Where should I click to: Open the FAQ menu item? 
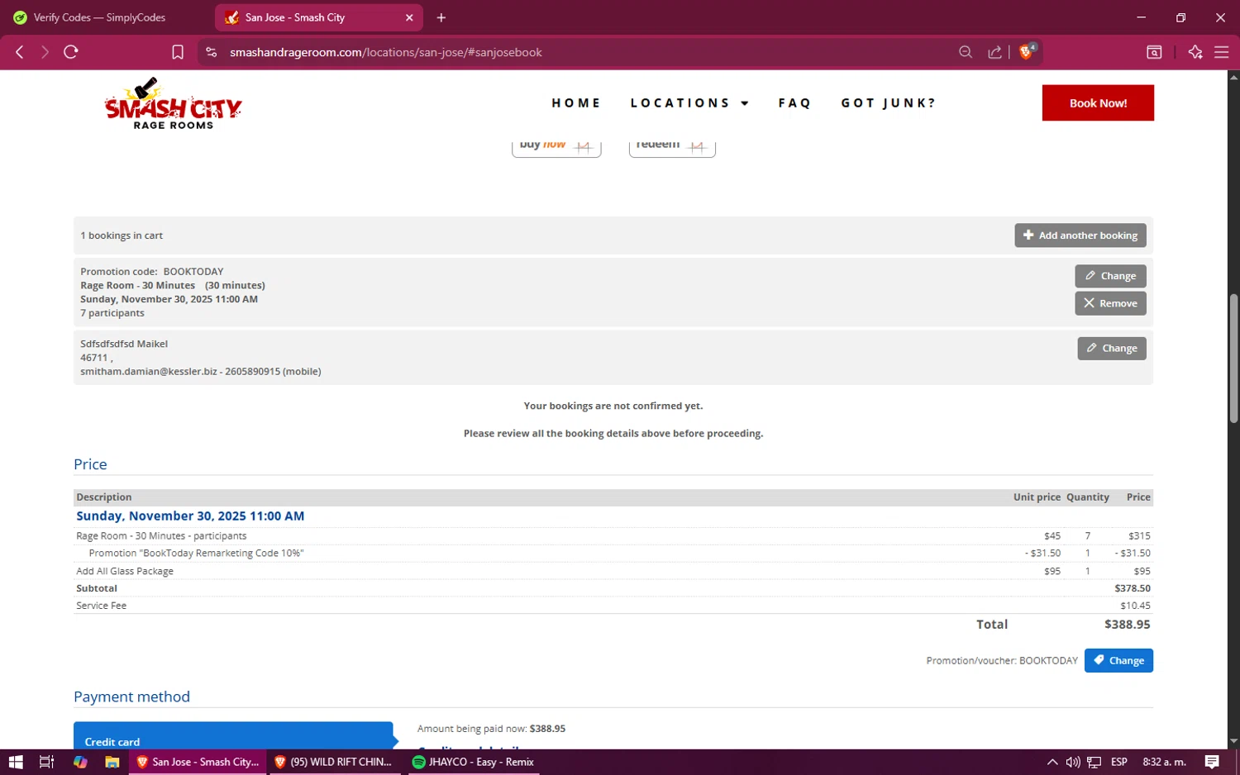(794, 103)
